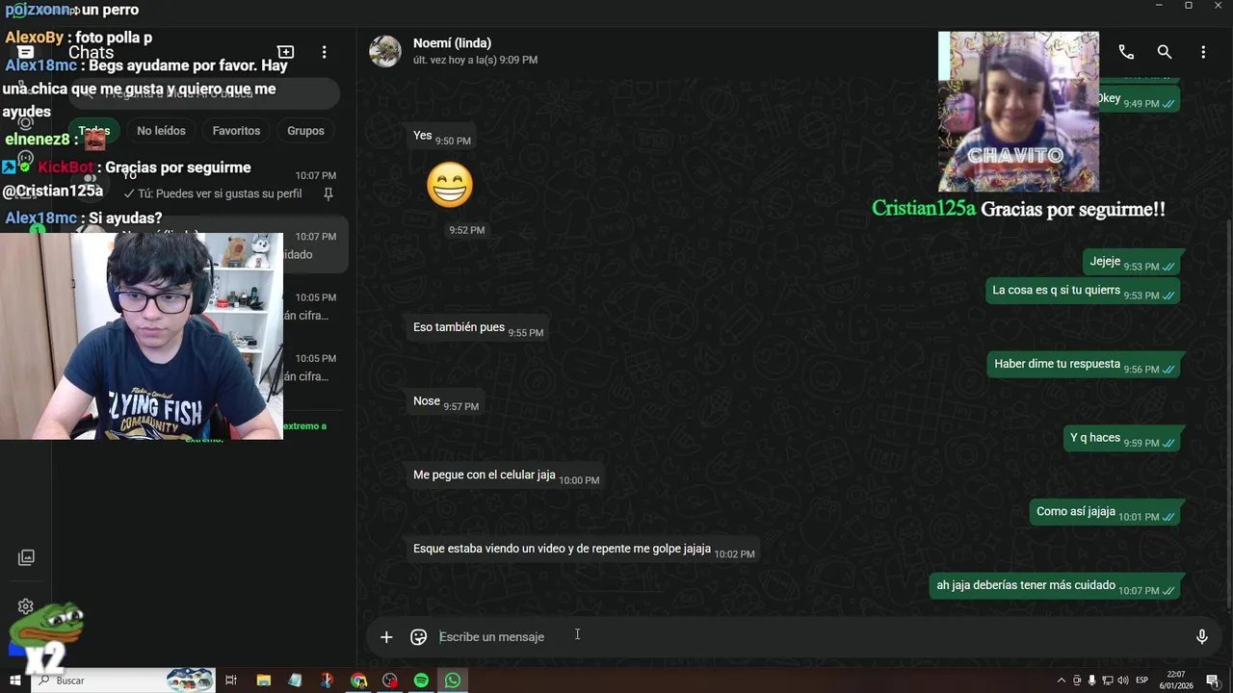
Task: Click the big grinning emoji message
Action: (x=450, y=185)
